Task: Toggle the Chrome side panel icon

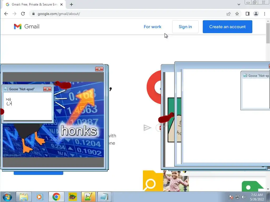Action: click(x=247, y=14)
